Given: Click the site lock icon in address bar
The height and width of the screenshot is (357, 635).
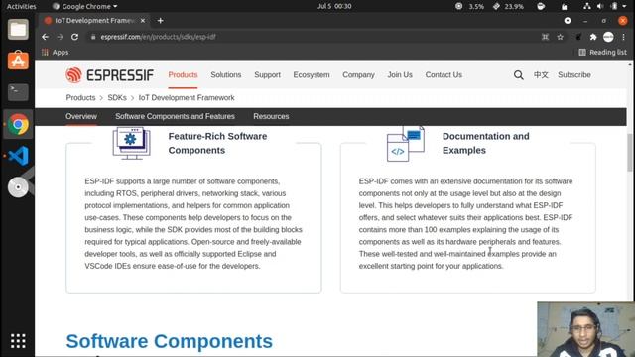Looking at the screenshot, I should click(93, 37).
